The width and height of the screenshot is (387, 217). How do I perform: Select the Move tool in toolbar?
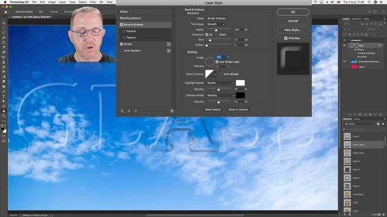(4, 23)
